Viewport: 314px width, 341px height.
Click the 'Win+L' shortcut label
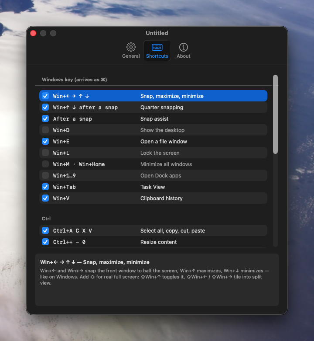[61, 153]
